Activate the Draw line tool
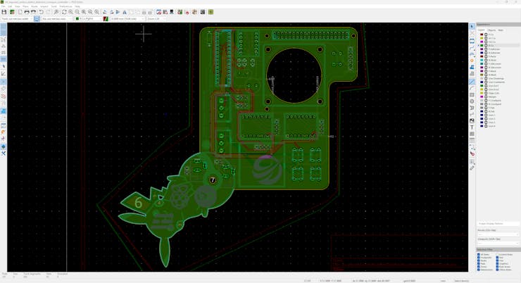 click(472, 82)
